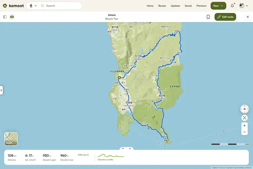Open the Saved menu item
Image resolution: width=253 pixels, height=169 pixels.
click(188, 6)
